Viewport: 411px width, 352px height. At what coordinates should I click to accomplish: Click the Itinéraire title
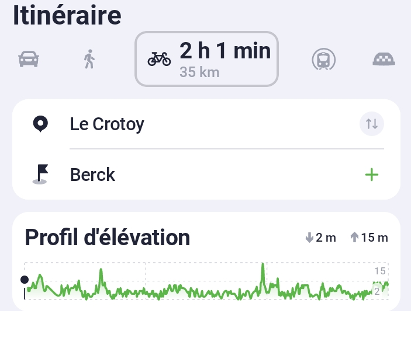67,15
